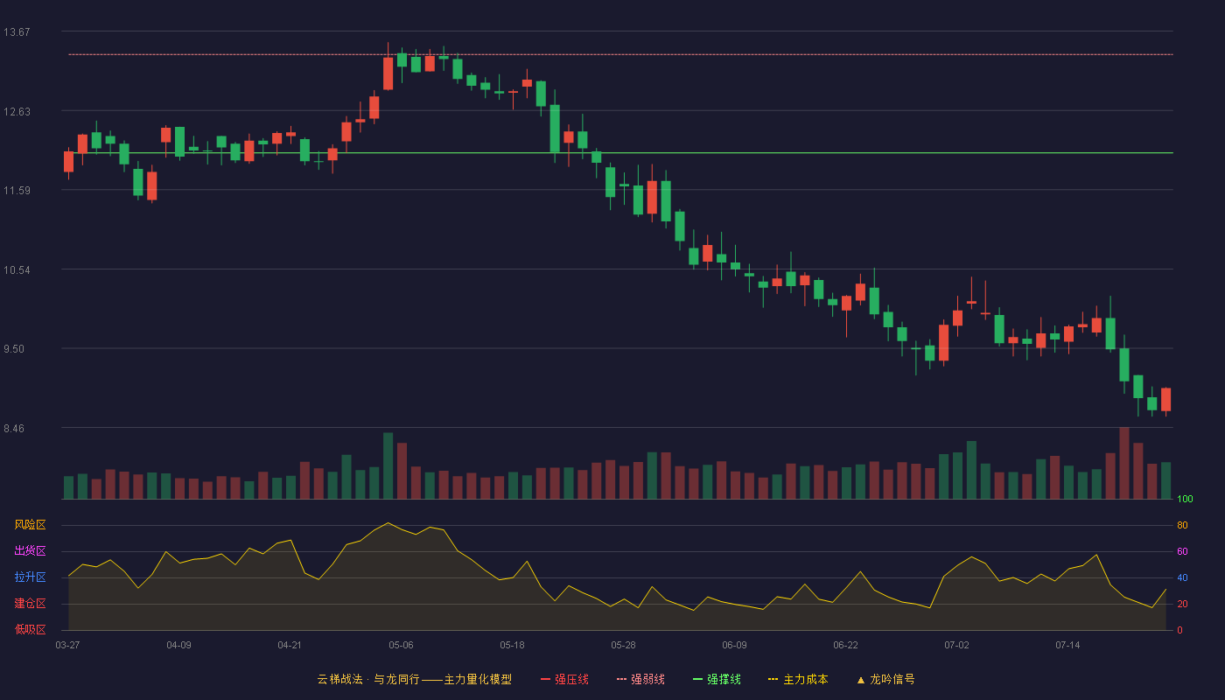Click the 云梯战法 · 与龙同行 title text
Viewport: 1225px width, 700px height.
click(368, 680)
